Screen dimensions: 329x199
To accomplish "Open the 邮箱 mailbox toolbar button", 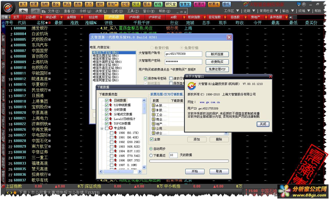I will [158, 4].
